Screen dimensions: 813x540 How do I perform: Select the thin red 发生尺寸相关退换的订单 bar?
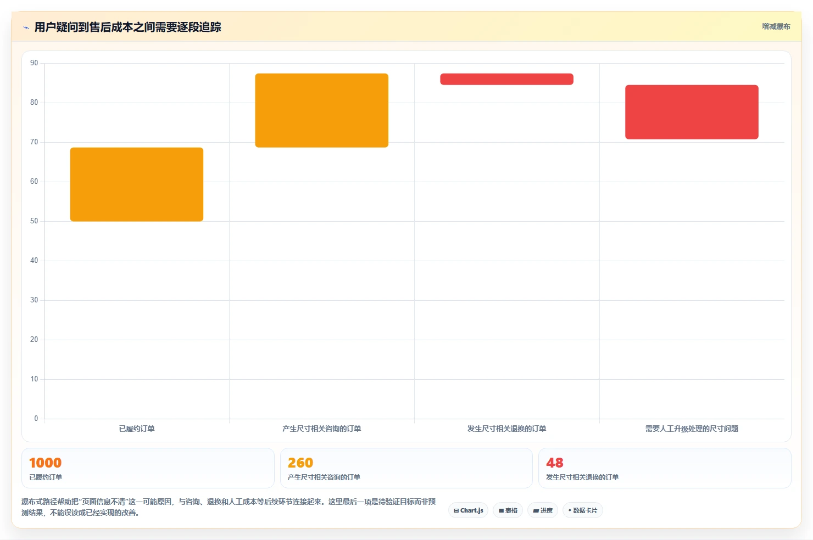pos(506,79)
